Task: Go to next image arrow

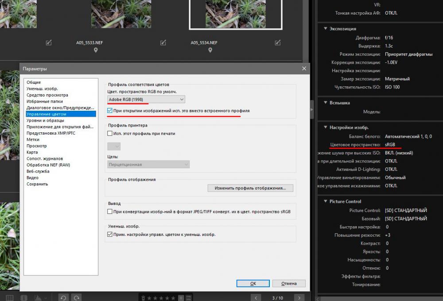Action: point(299,298)
